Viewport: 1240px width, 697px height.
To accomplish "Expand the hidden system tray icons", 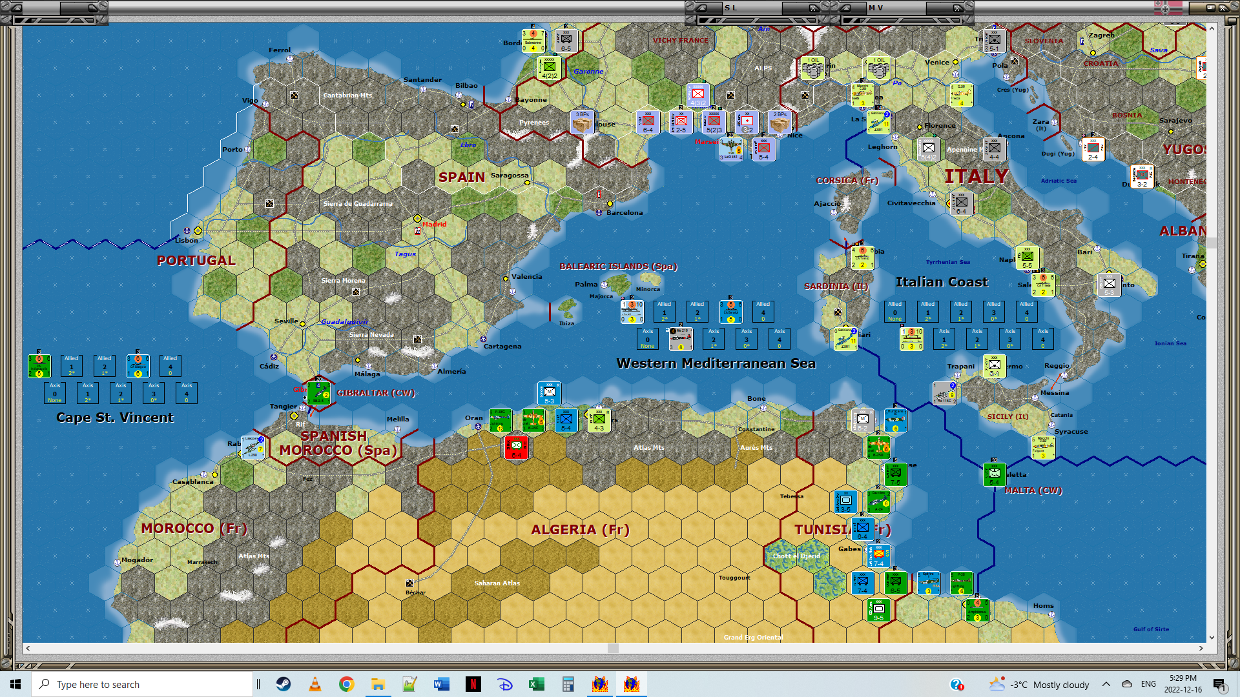I will click(x=1106, y=684).
